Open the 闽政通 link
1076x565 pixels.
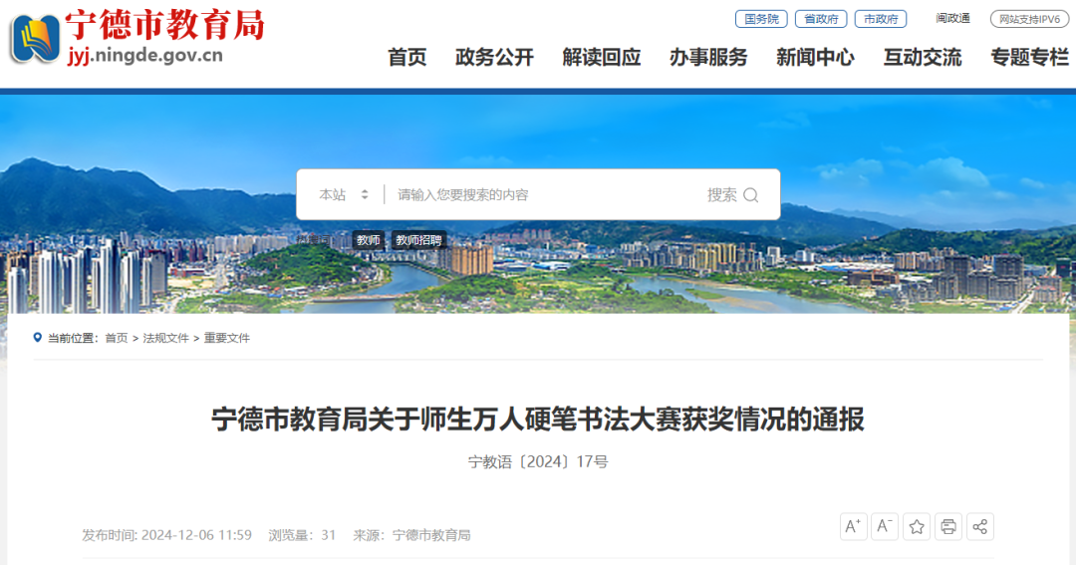coord(953,19)
